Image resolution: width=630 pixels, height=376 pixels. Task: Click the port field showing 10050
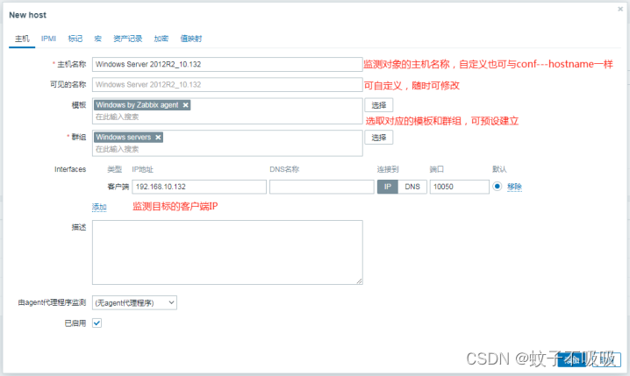[x=460, y=187]
